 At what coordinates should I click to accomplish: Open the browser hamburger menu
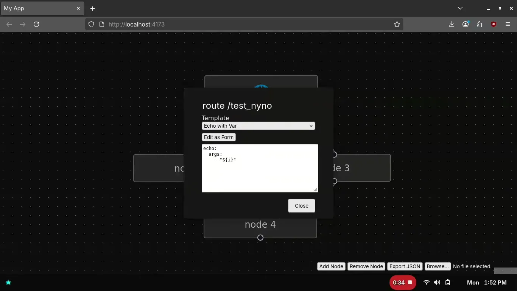[x=508, y=24]
